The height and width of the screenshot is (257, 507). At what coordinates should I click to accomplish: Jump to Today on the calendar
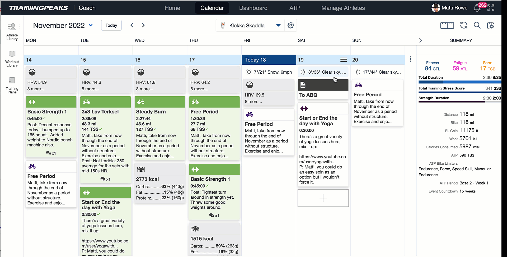point(111,25)
